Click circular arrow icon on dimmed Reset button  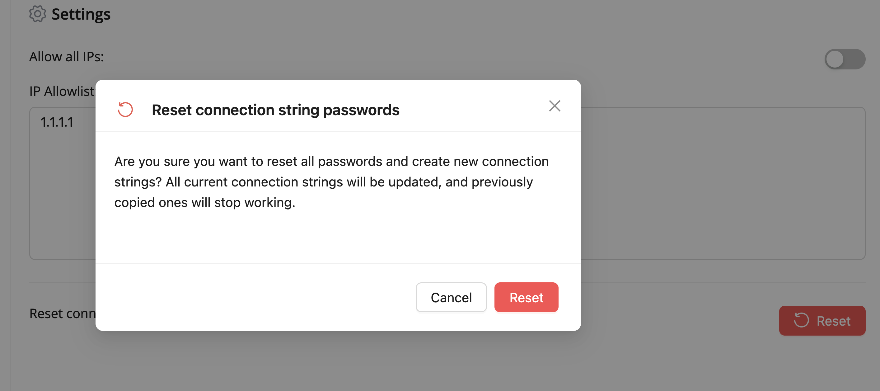[801, 321]
